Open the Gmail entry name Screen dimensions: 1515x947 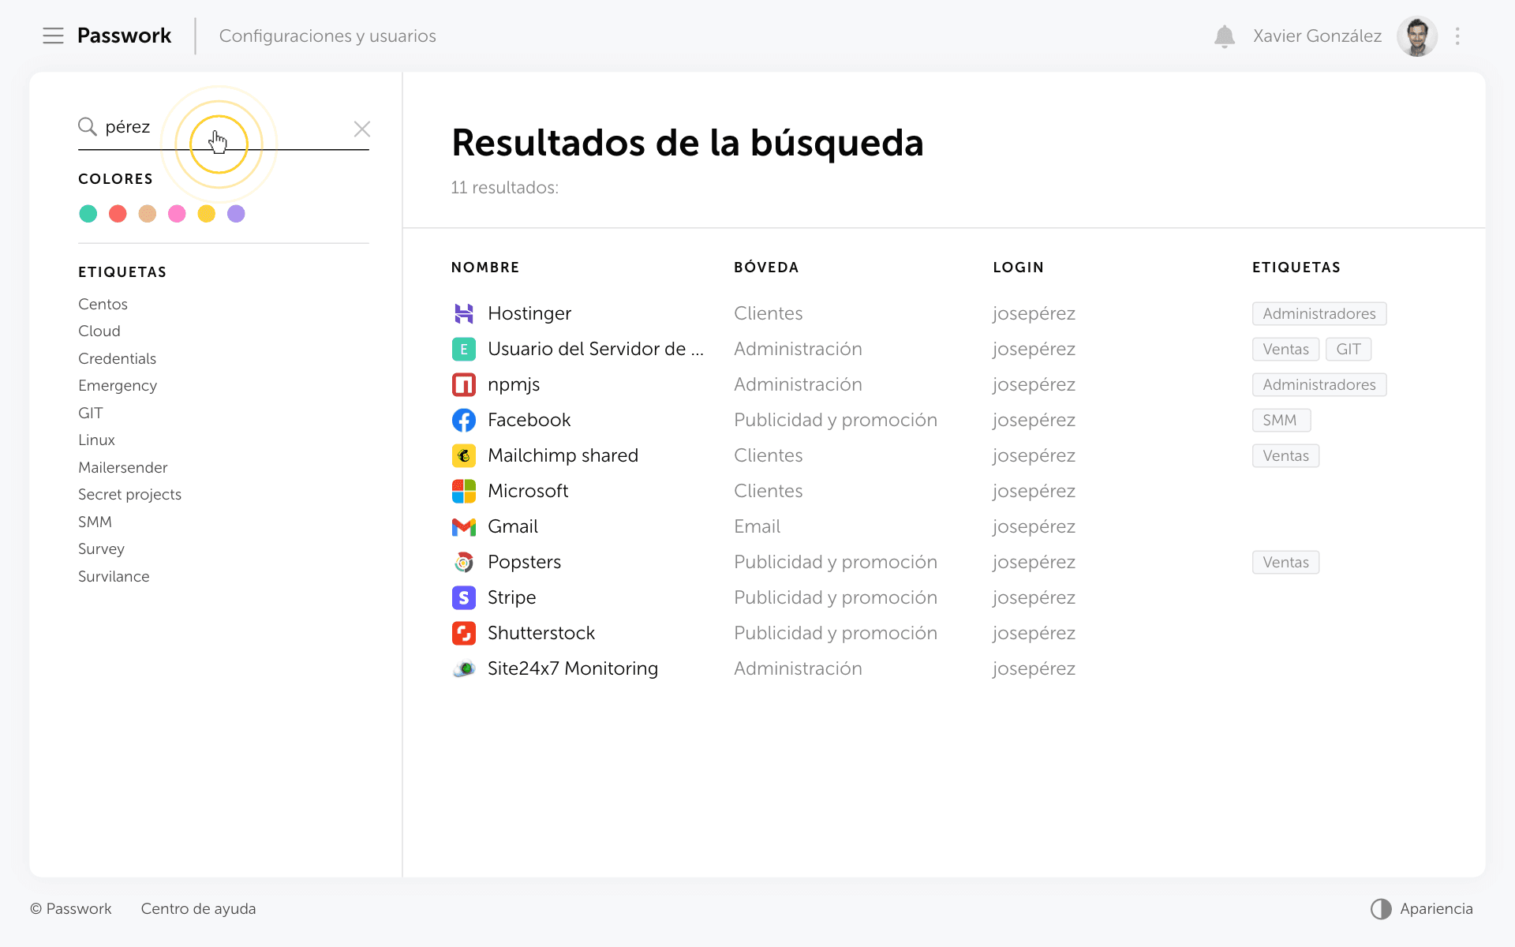pos(513,526)
